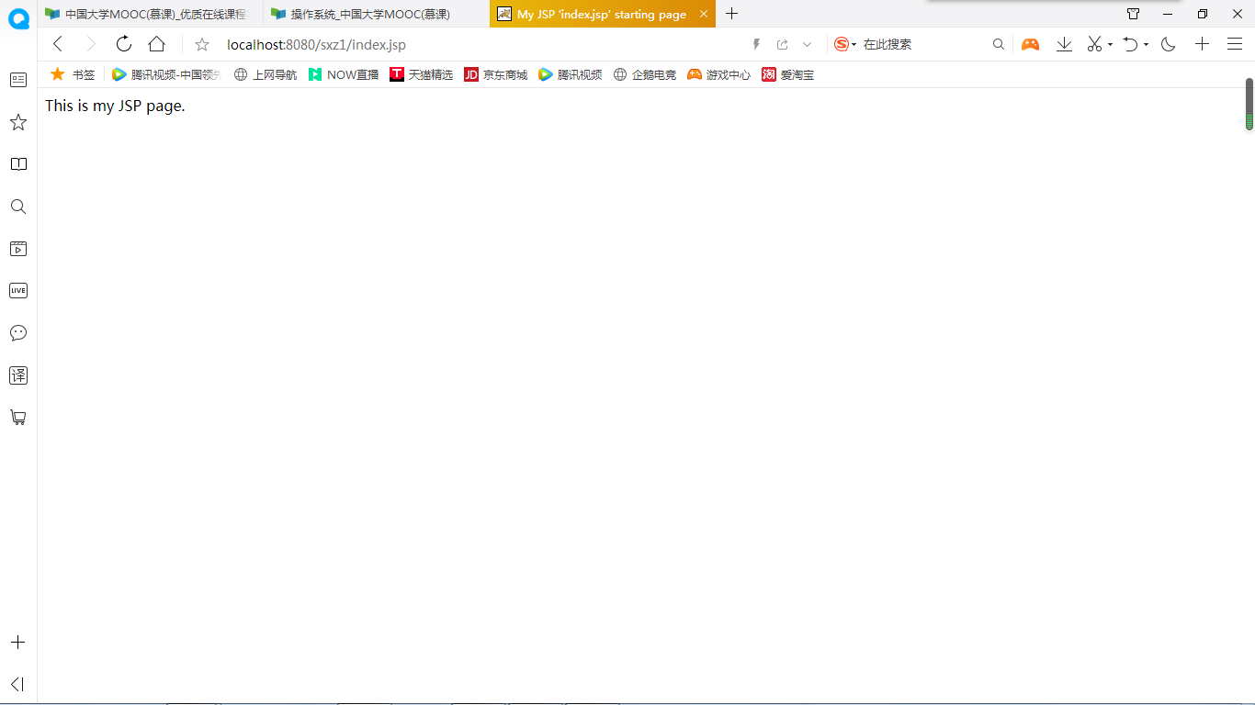Open the downloads icon
This screenshot has width=1255, height=705.
click(1064, 44)
